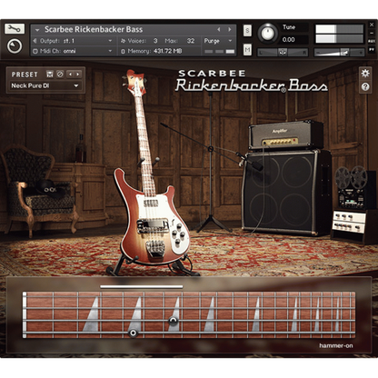Adjust the pan slider between L and R
Screen dimensions: 378x378
(x=283, y=53)
